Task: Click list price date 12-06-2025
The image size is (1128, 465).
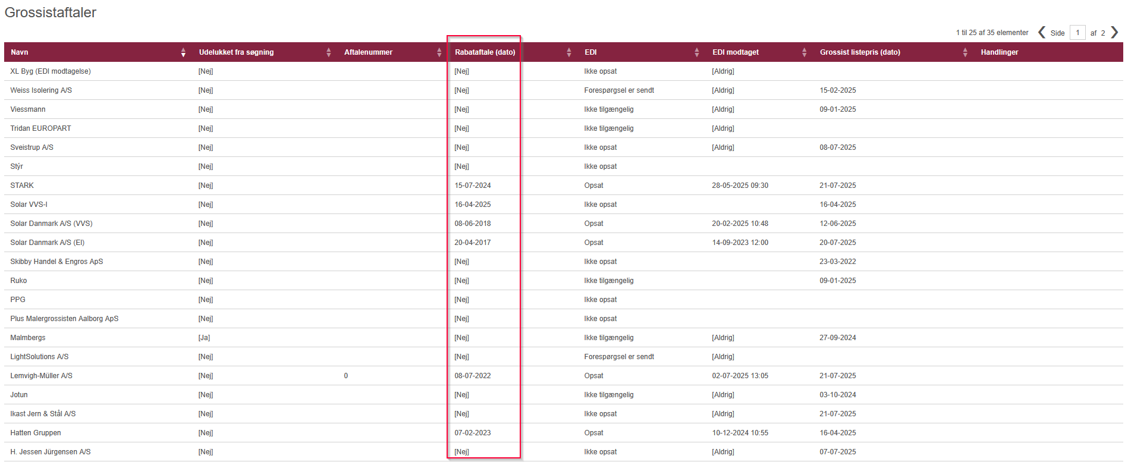Action: pyautogui.click(x=838, y=224)
